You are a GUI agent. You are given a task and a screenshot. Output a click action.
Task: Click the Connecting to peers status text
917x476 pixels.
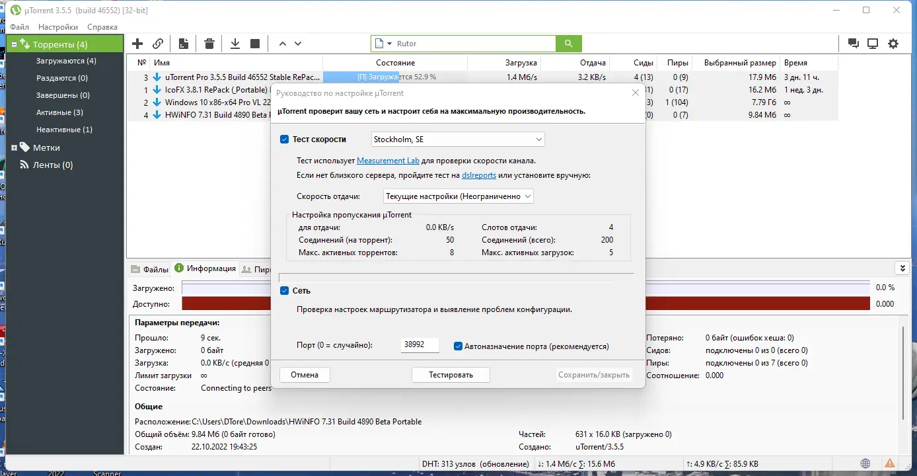click(236, 388)
